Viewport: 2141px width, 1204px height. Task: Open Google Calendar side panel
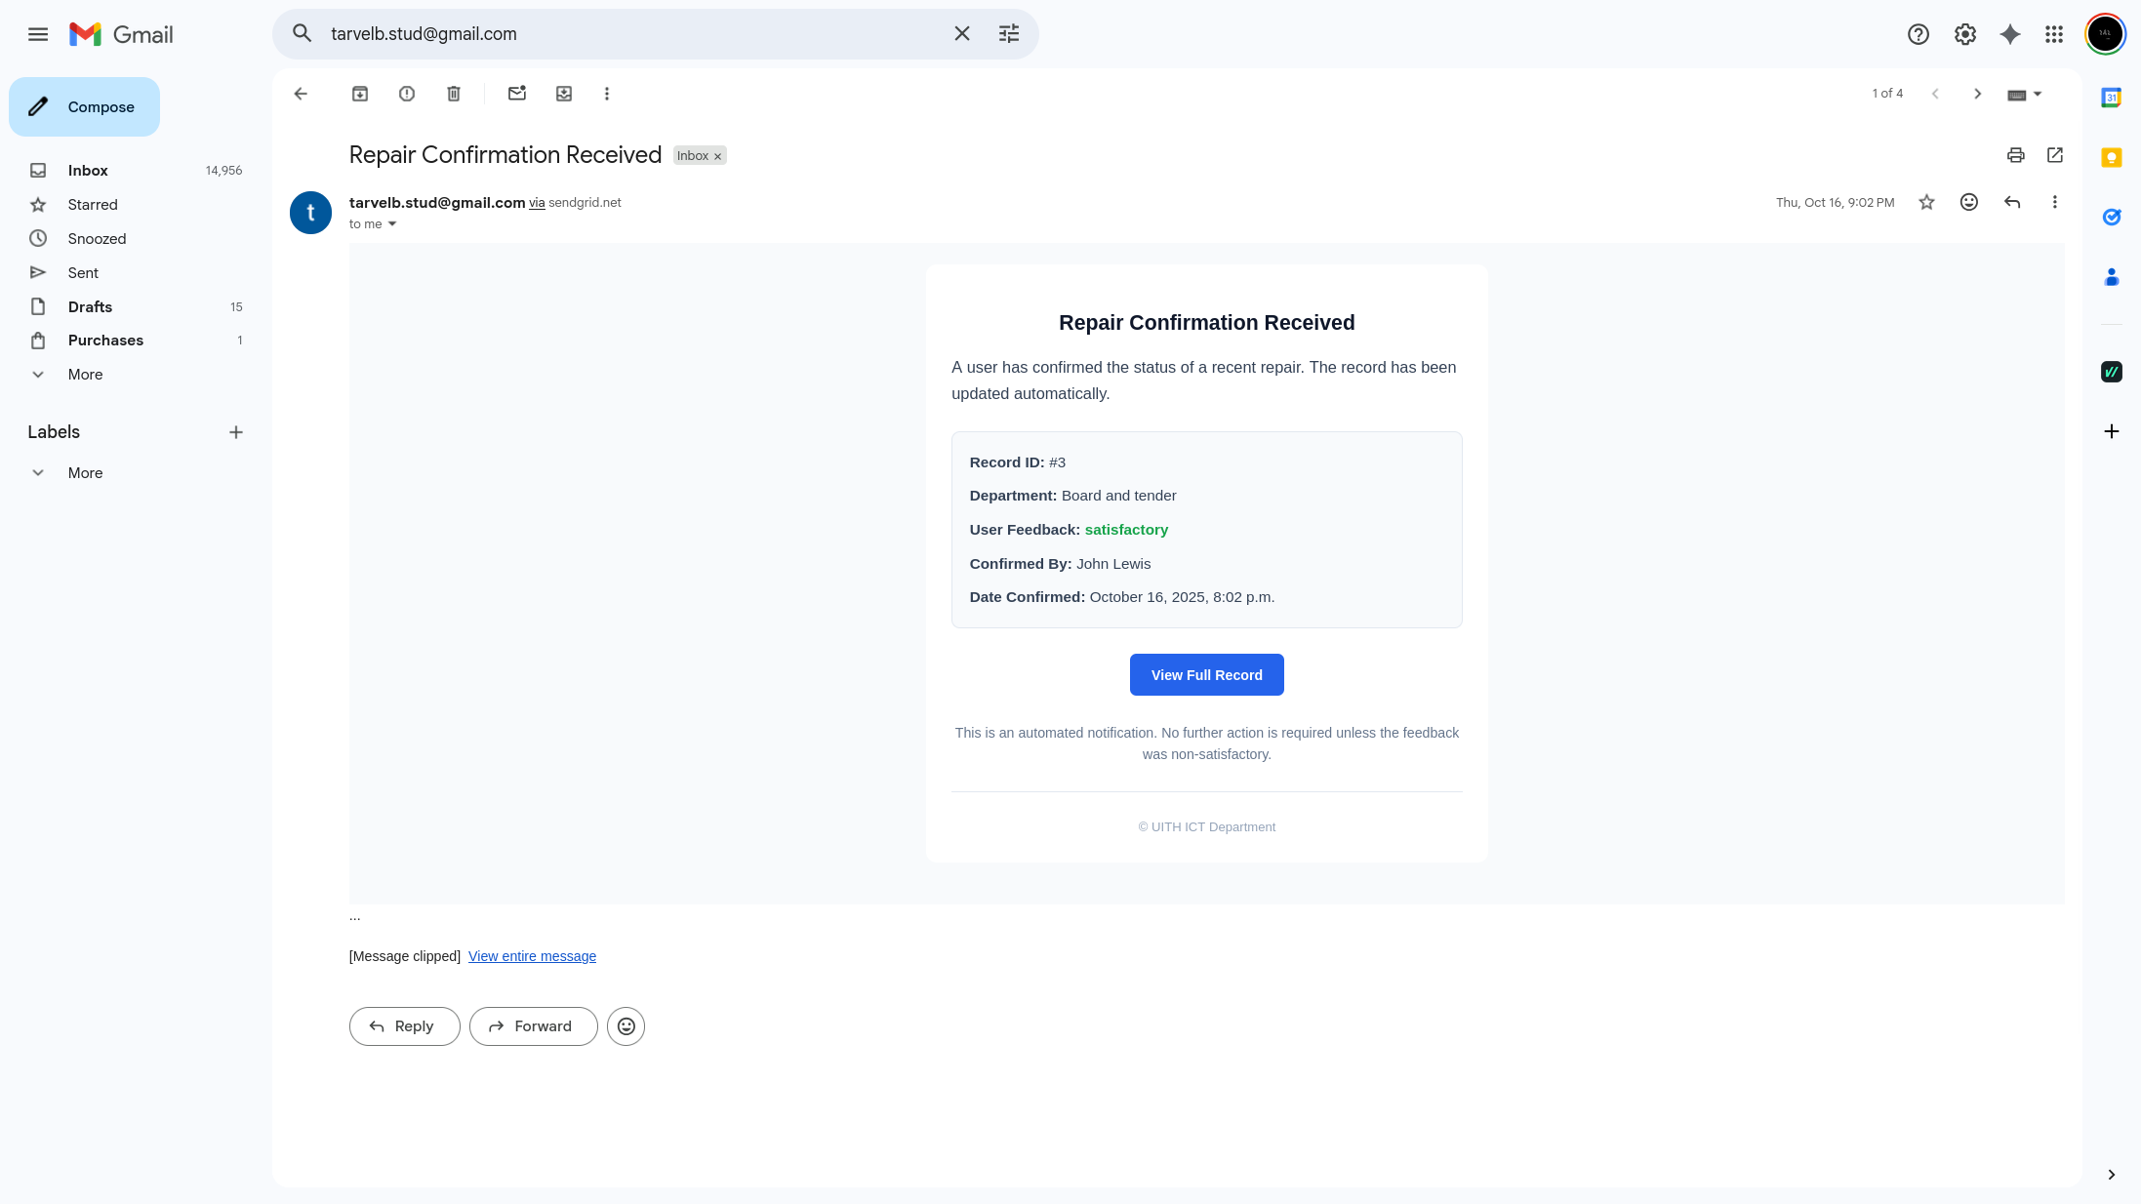tap(2111, 98)
